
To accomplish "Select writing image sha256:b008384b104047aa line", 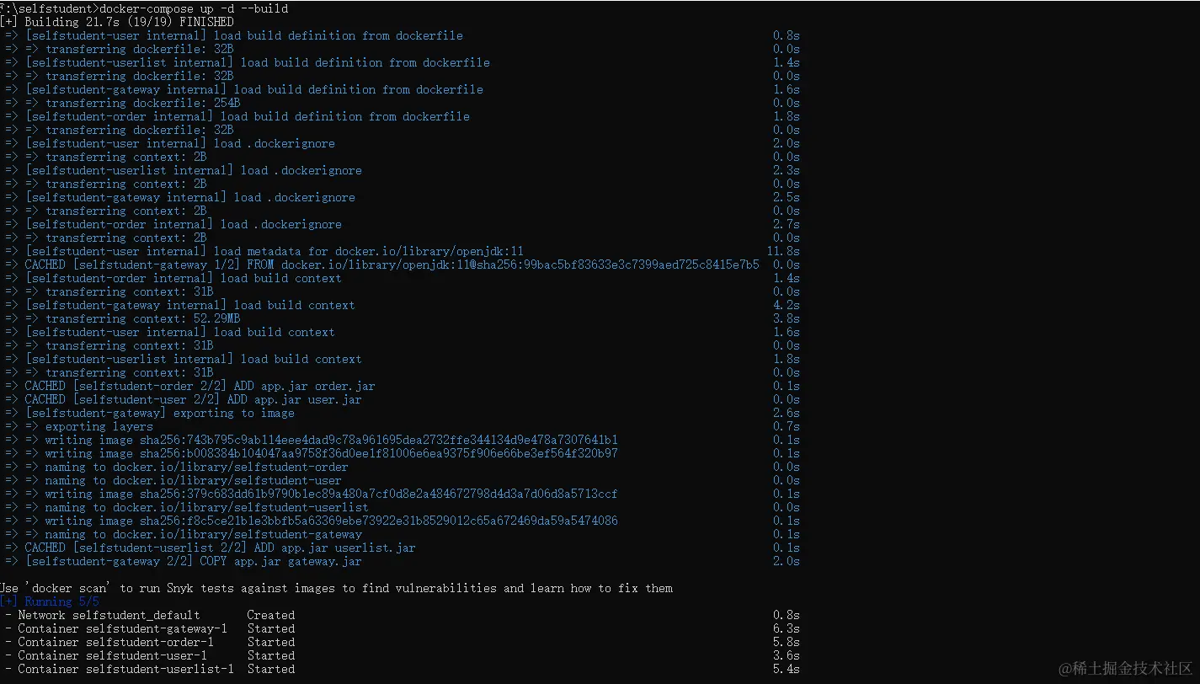I will (311, 453).
